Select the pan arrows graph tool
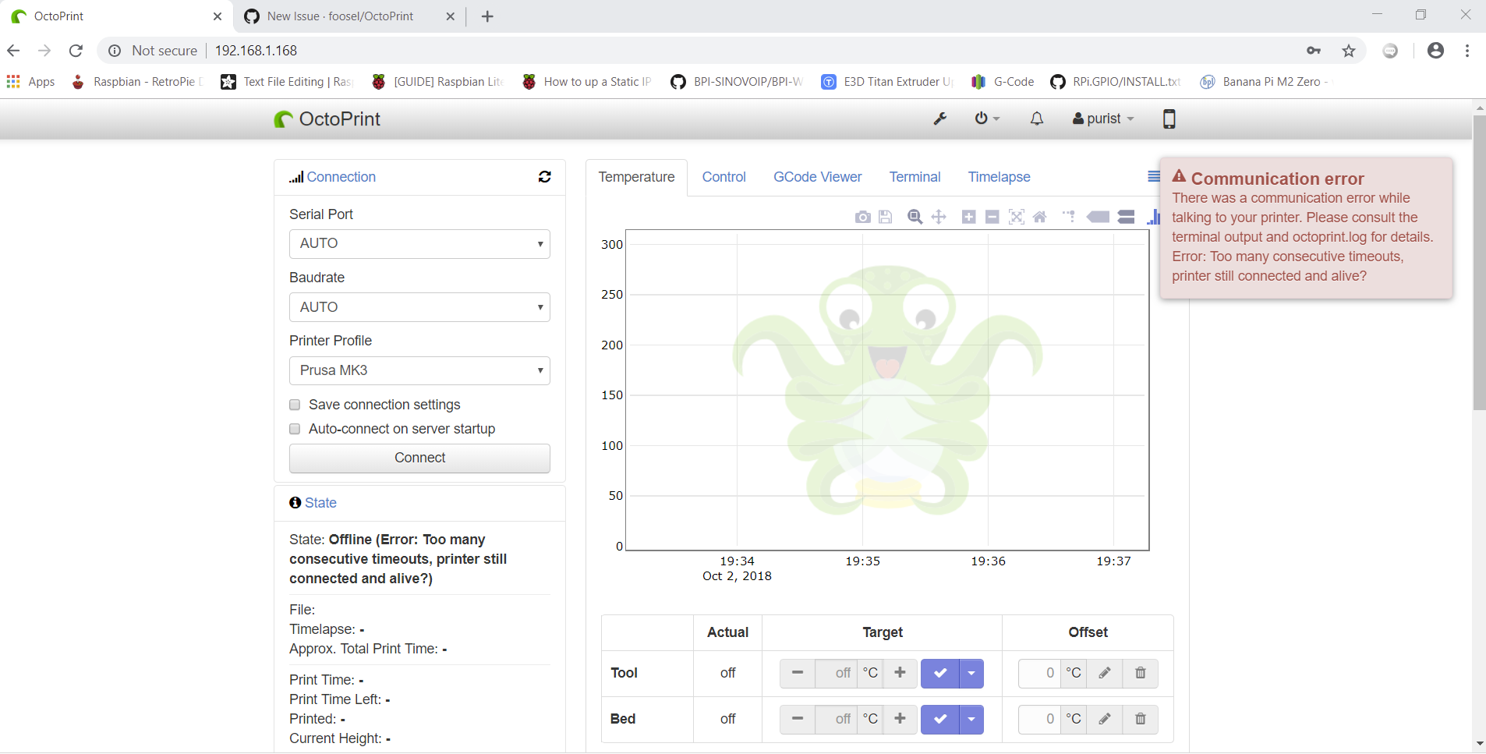The height and width of the screenshot is (754, 1486). 939,217
